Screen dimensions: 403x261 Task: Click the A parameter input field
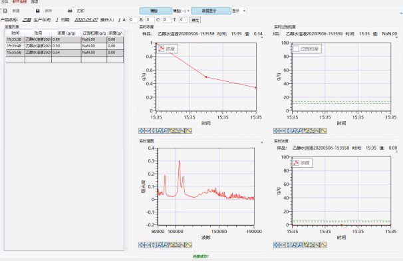click(x=134, y=20)
